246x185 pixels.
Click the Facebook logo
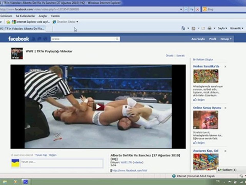[19, 39]
